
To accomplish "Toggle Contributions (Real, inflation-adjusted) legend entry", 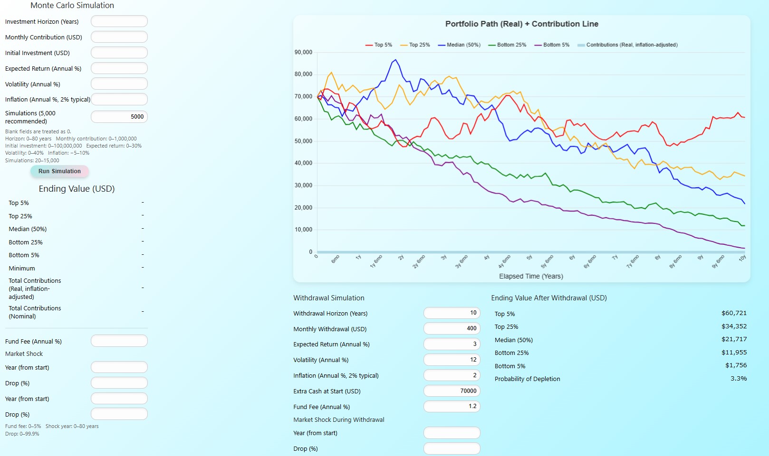I will coord(627,45).
